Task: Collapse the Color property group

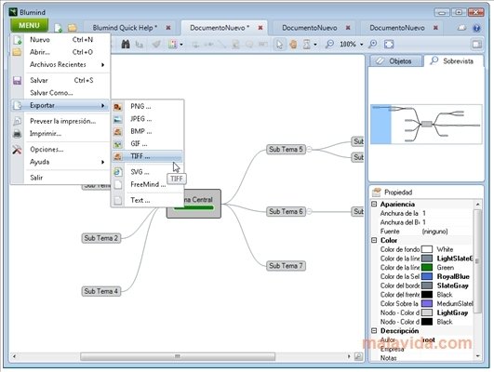Action: 374,240
